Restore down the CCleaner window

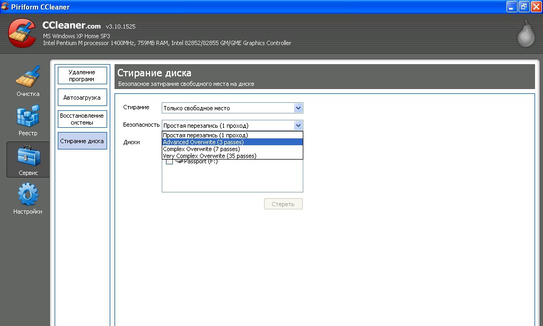click(x=524, y=6)
